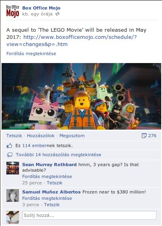Click the comment bubble icon
Viewport: 162px width, 226px height.
10,155
